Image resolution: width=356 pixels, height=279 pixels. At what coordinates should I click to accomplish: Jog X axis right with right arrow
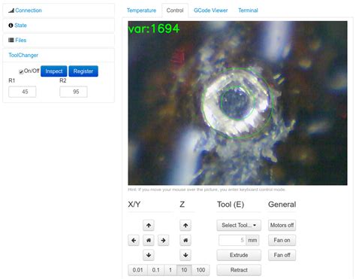163,241
